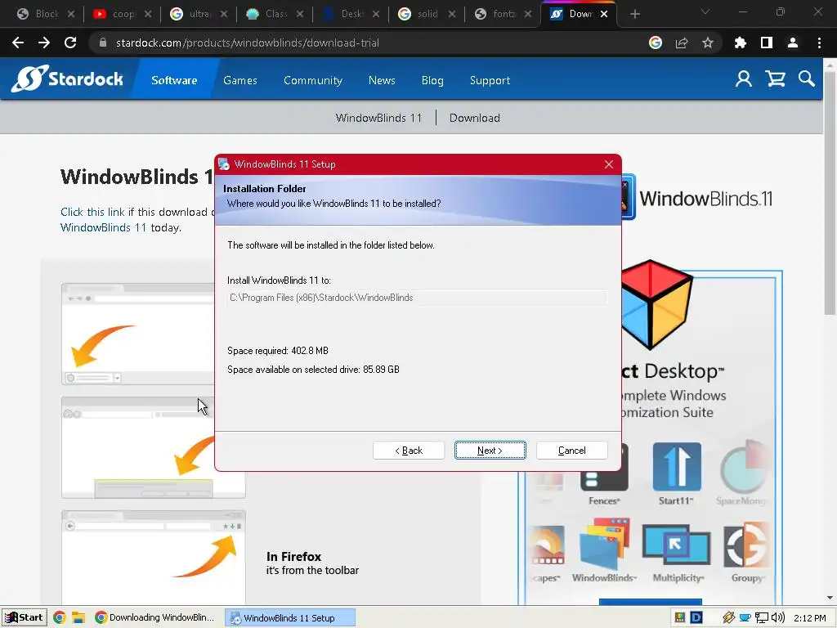Go forward in browser history
This screenshot has width=837, height=628.
coord(44,43)
